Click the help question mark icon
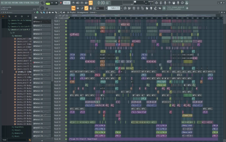This screenshot has height=142, width=226. point(169,3)
